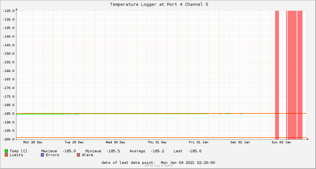Viewport: 316px width, 169px height.
Task: Click the lower orange limit line near -199
Action: [161, 138]
